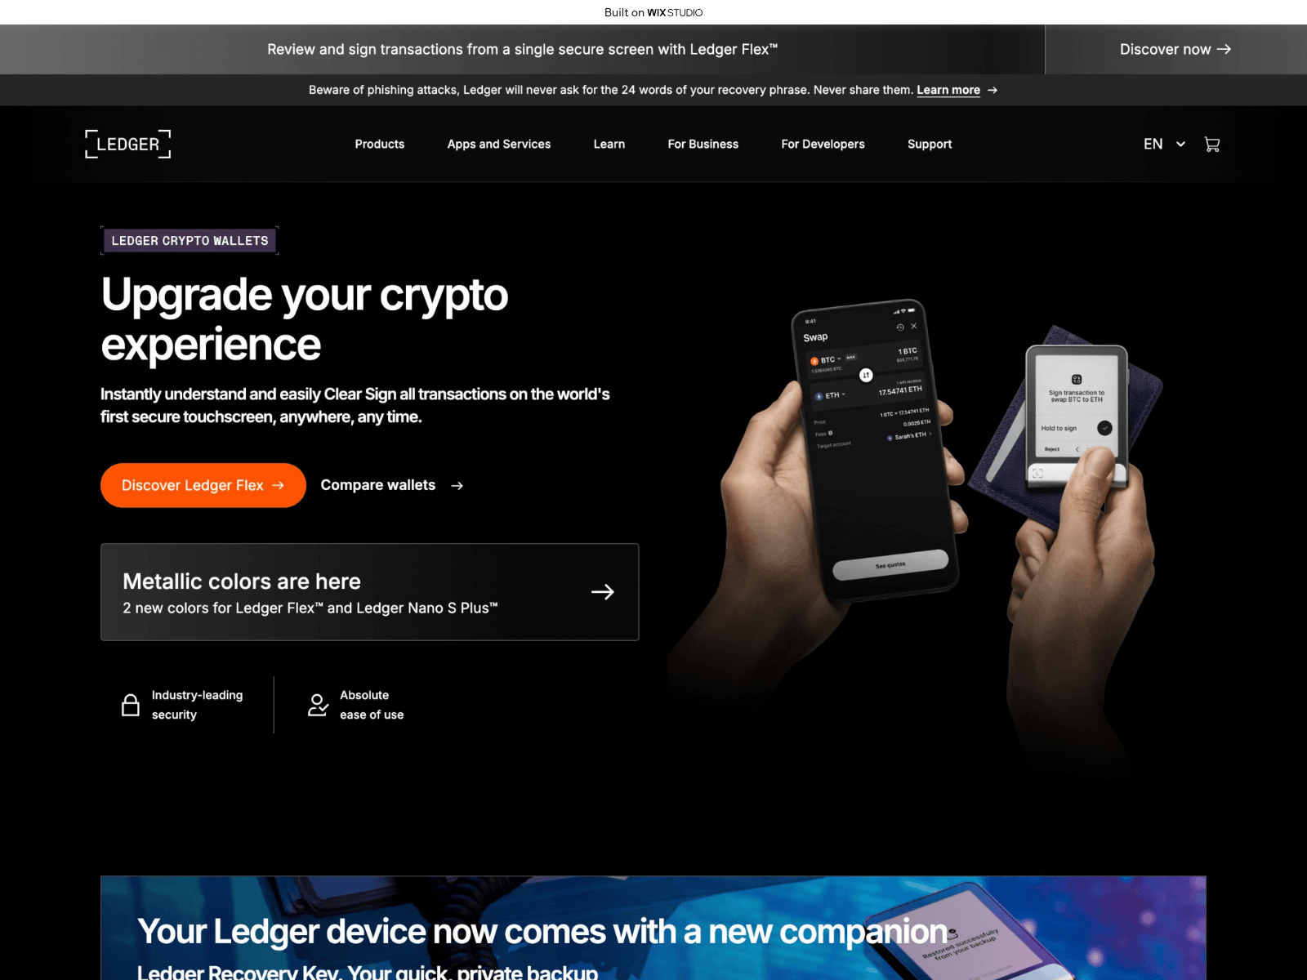1307x980 pixels.
Task: Click the Ledger Recovery Key banner image
Action: (x=653, y=928)
